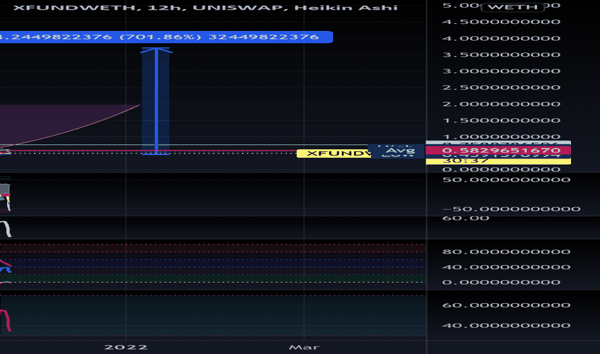The width and height of the screenshot is (600, 354).
Task: Click the 50.0000000000 indicator scale value
Action: pyautogui.click(x=506, y=180)
